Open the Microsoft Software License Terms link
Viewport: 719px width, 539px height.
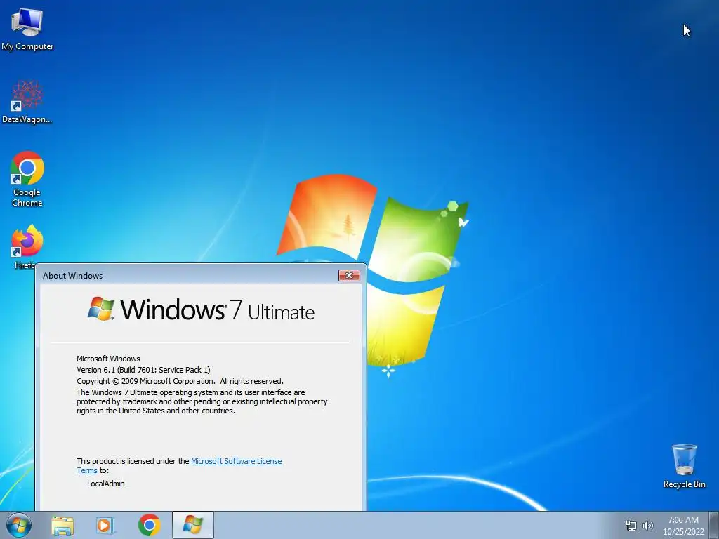(x=236, y=461)
